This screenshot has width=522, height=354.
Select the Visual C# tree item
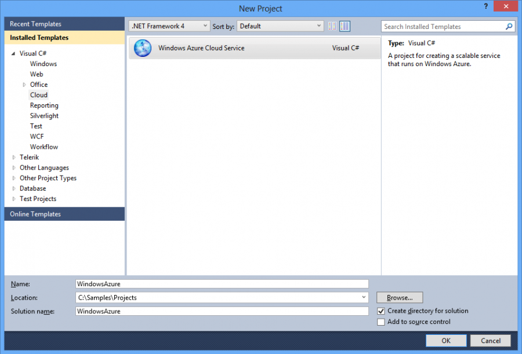pyautogui.click(x=32, y=53)
